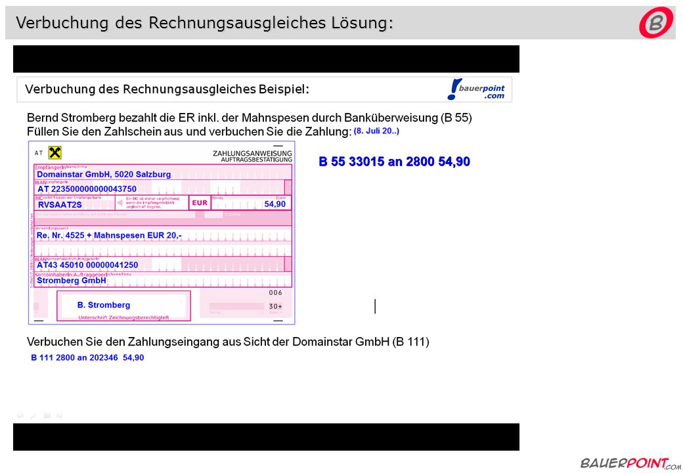Select the heading 'Verbuchung des Rechnungsausgleiches Beispiel:'
Viewport: 683px width, 473px height.
click(167, 89)
